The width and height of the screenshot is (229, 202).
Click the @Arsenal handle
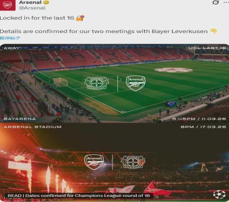pyautogui.click(x=32, y=8)
